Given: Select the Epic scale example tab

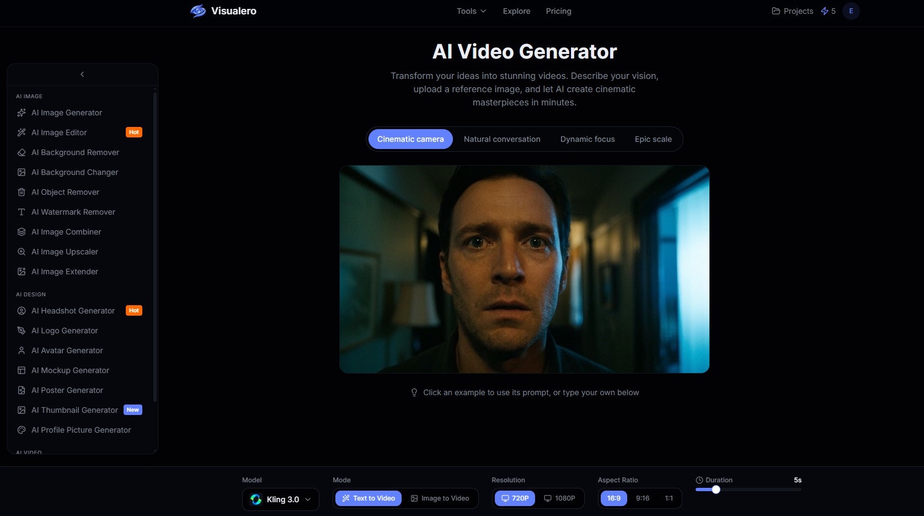Looking at the screenshot, I should pyautogui.click(x=653, y=139).
